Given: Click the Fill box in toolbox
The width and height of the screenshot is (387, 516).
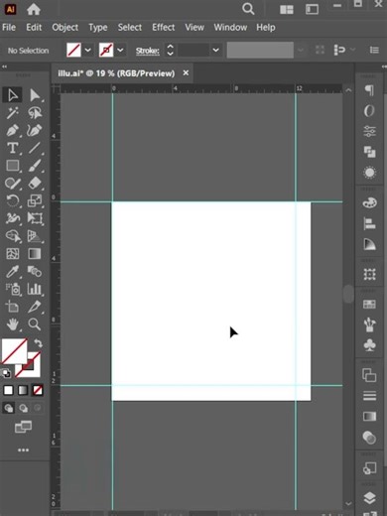Looking at the screenshot, I should 14,350.
